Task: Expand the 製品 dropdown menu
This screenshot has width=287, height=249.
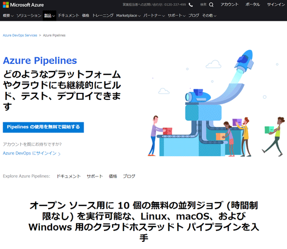Action: point(49,15)
